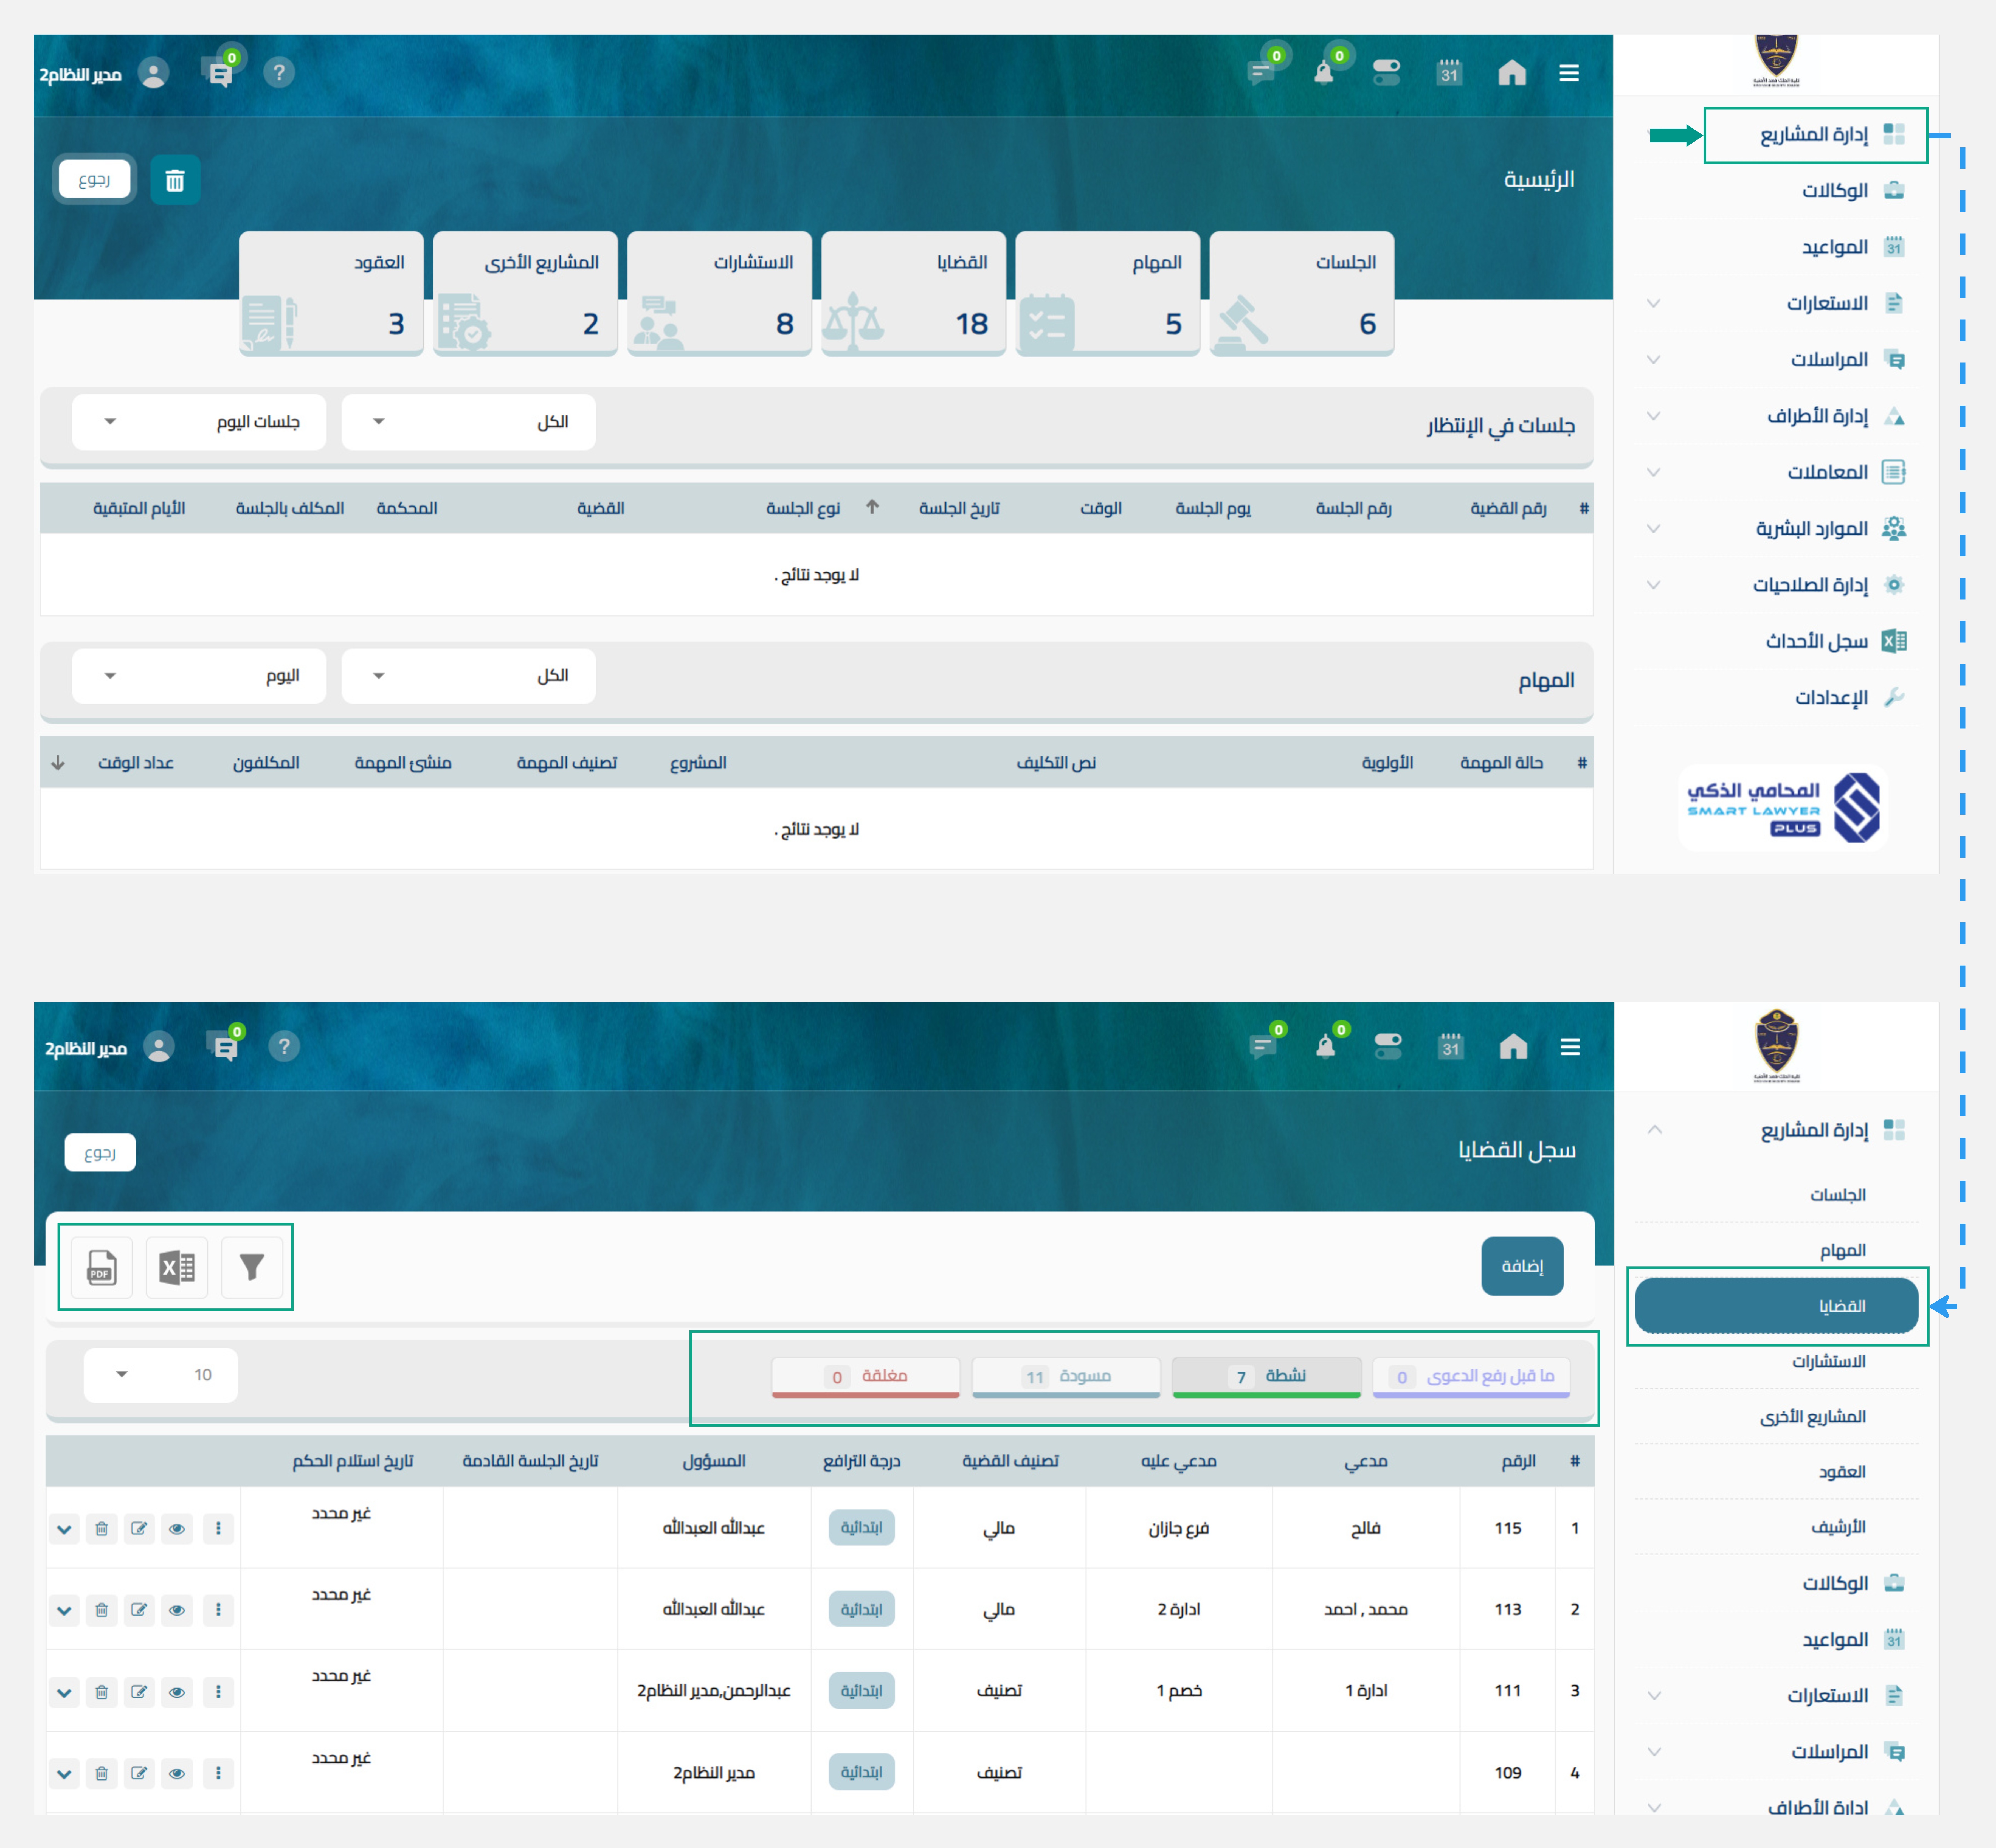Open the 'جلسات اليوم' dropdown
Image resolution: width=1996 pixels, height=1848 pixels.
[x=199, y=422]
